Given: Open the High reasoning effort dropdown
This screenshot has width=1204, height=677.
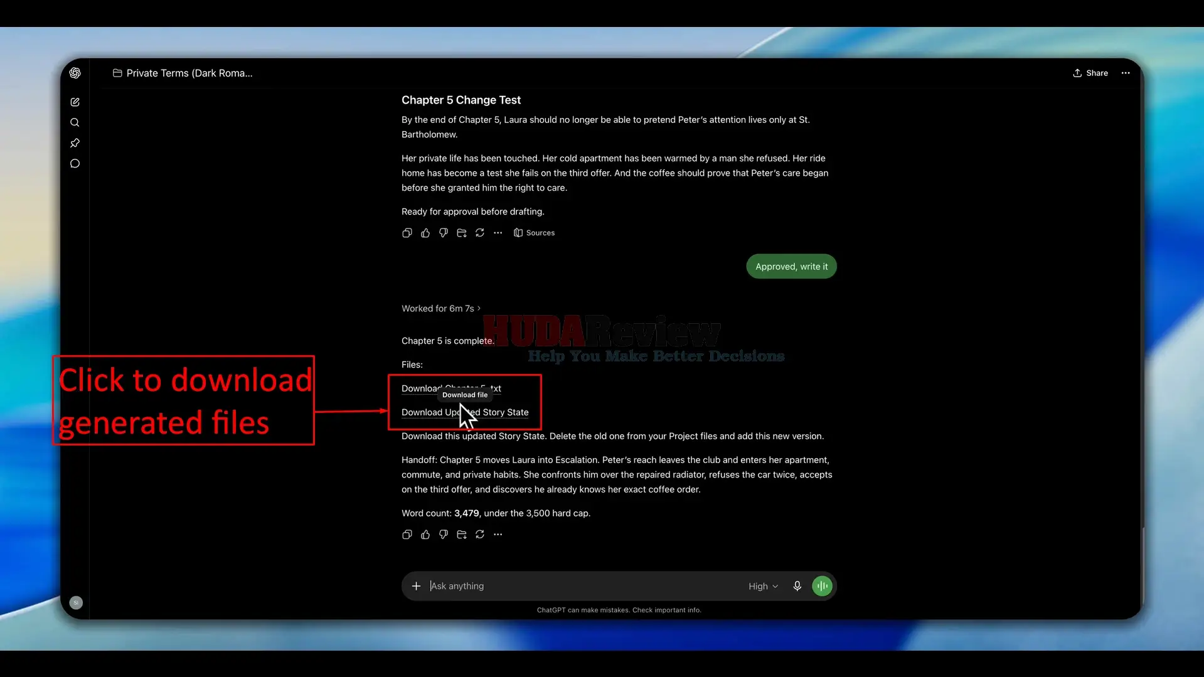Looking at the screenshot, I should 763,586.
